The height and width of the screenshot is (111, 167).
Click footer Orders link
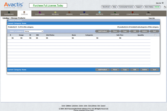click(81, 106)
